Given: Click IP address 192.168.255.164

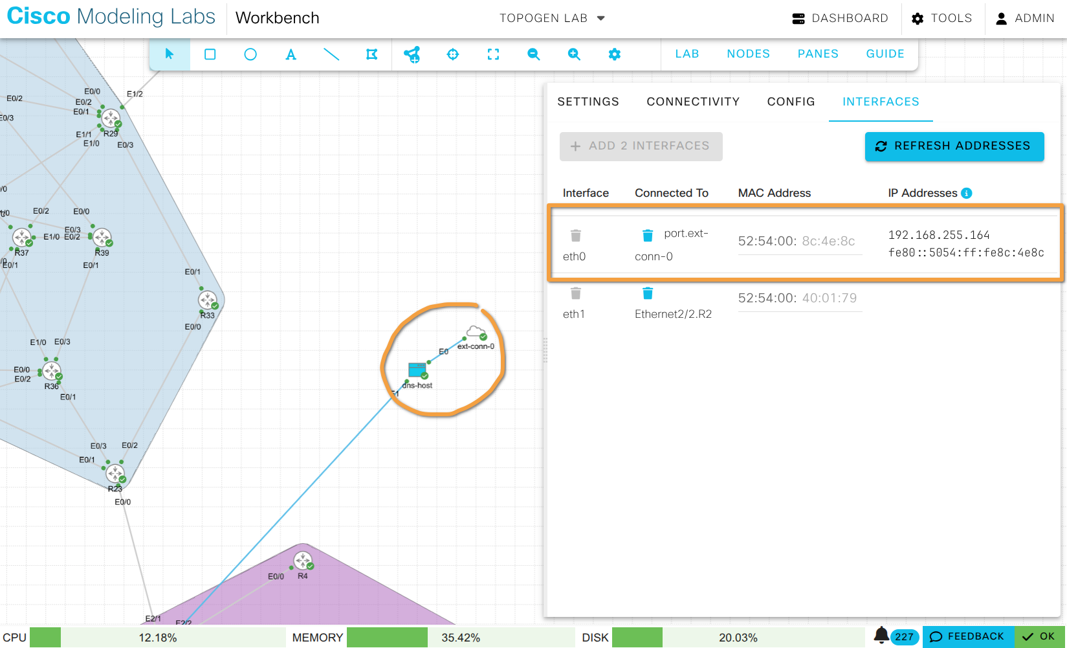Looking at the screenshot, I should pos(939,235).
